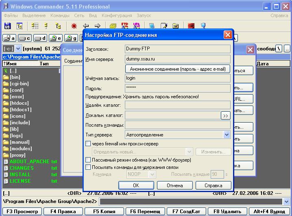The height and width of the screenshot is (216, 292).
Task: Open the [-c-] drive selection dropdown
Action: pos(18,49)
